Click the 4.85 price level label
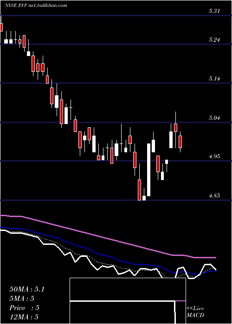Screen dimensions: 232x324 (214, 195)
